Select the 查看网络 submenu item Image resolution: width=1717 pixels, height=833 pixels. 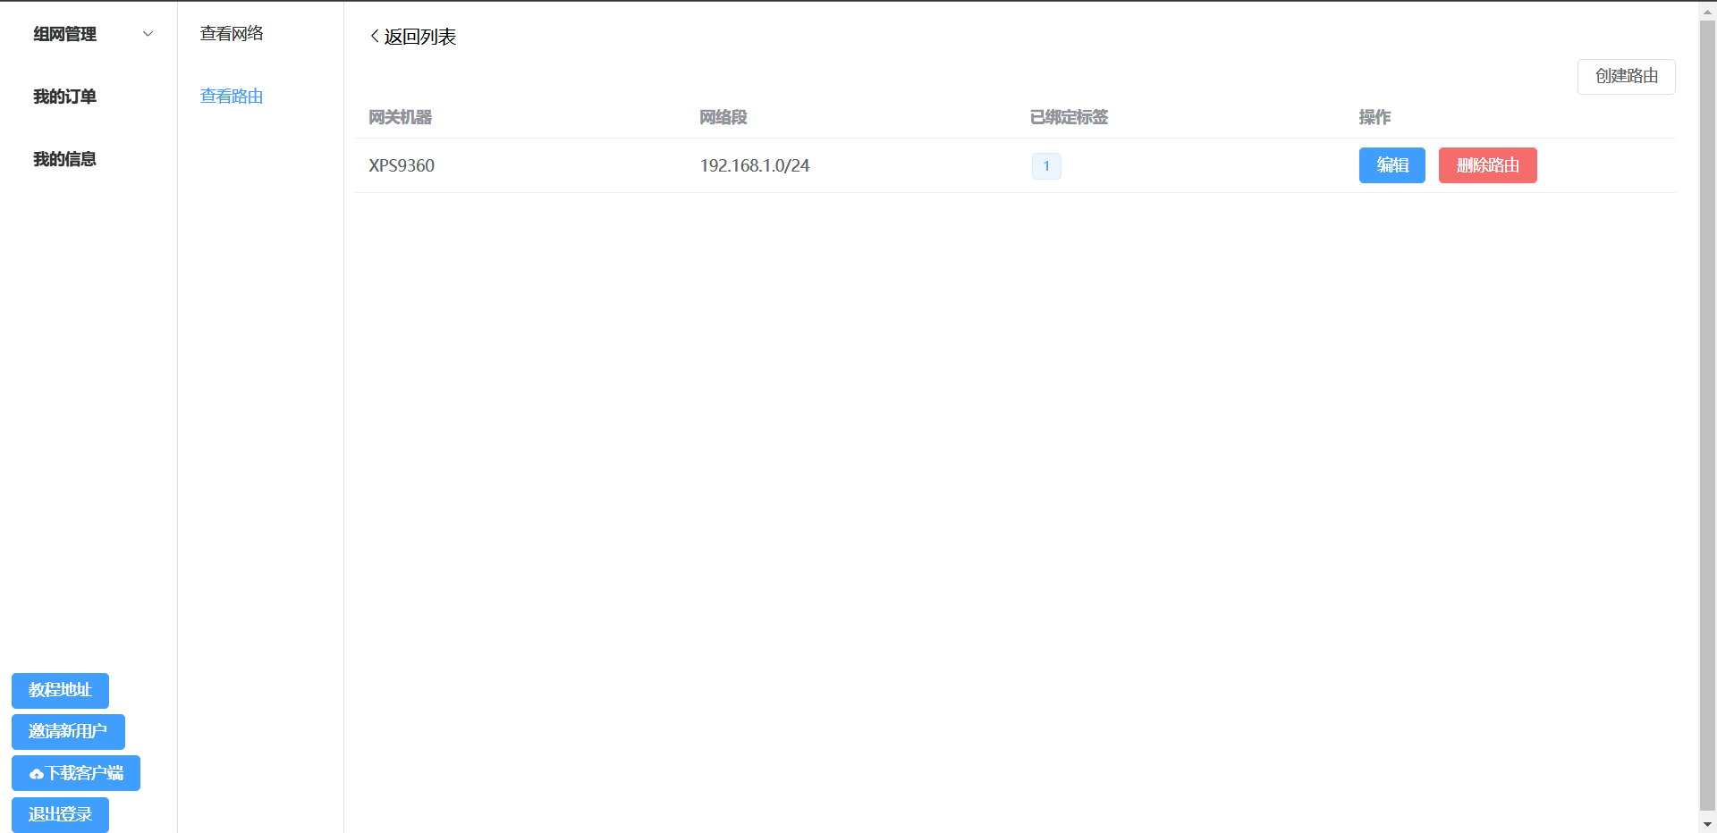pos(232,34)
